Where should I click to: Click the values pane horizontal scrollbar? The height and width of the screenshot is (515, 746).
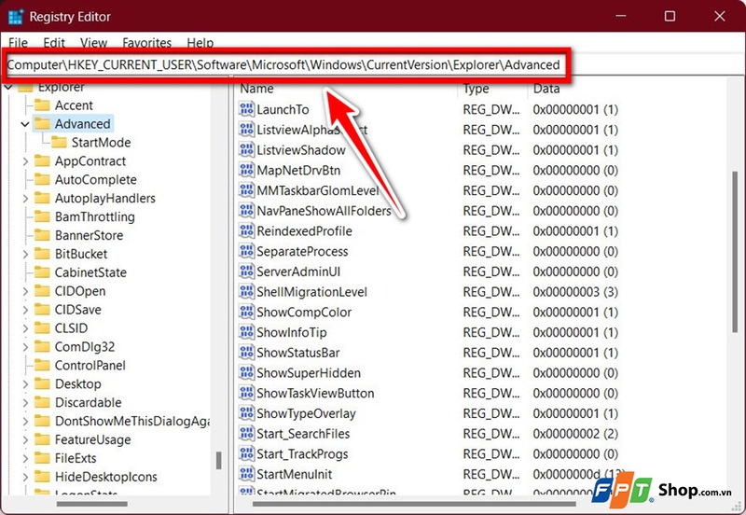pyautogui.click(x=414, y=504)
